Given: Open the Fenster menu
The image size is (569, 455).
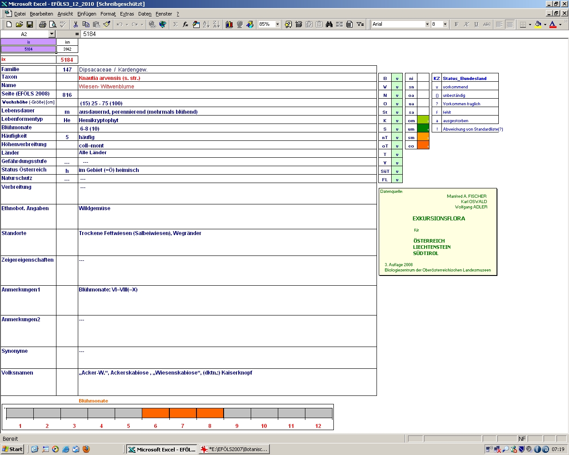Looking at the screenshot, I should (164, 14).
